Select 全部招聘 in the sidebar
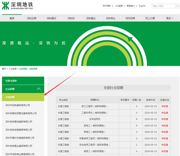The height and width of the screenshot is (156, 180). 10,97
